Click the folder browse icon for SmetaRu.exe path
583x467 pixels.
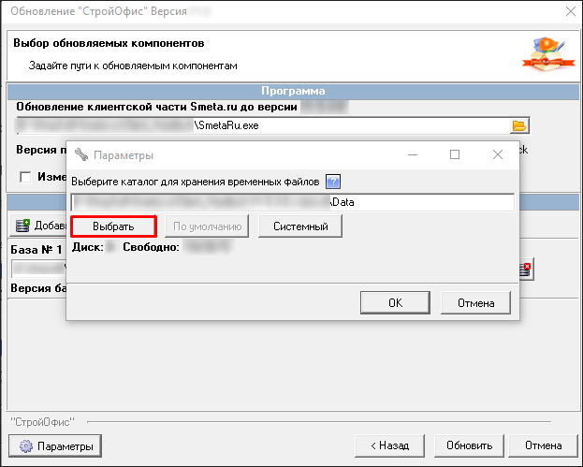[519, 125]
